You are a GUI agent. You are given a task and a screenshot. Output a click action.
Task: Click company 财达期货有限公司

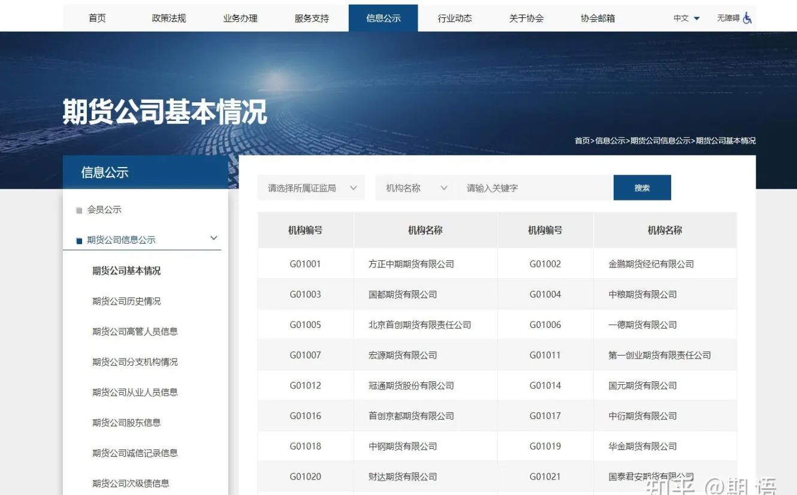[x=403, y=477]
